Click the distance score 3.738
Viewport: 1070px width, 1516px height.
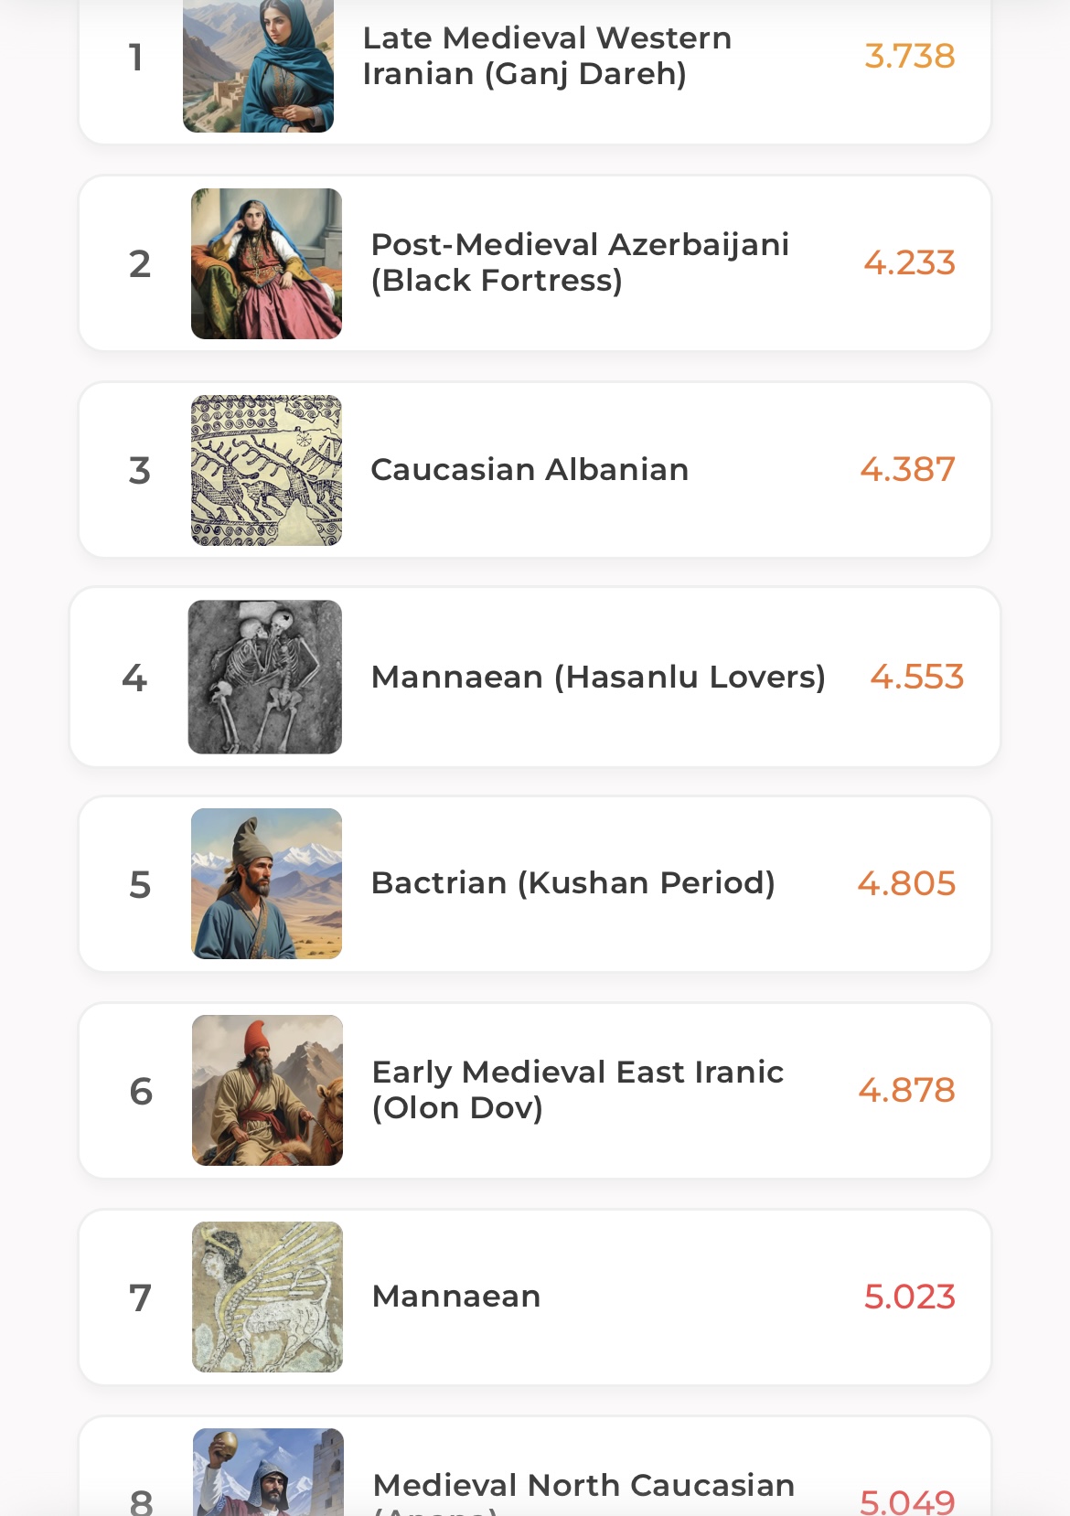click(x=909, y=56)
